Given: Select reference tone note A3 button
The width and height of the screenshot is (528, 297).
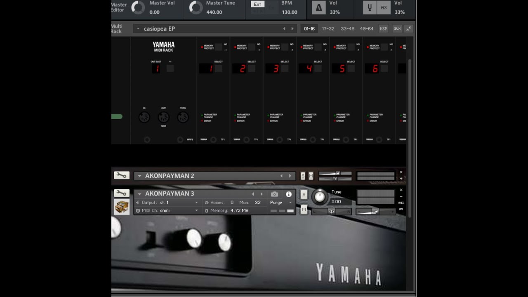Looking at the screenshot, I should [384, 8].
